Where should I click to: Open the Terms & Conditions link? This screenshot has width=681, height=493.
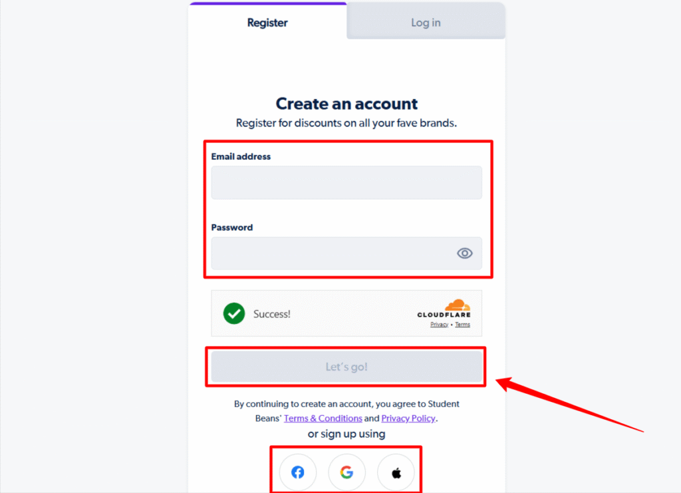pyautogui.click(x=323, y=418)
